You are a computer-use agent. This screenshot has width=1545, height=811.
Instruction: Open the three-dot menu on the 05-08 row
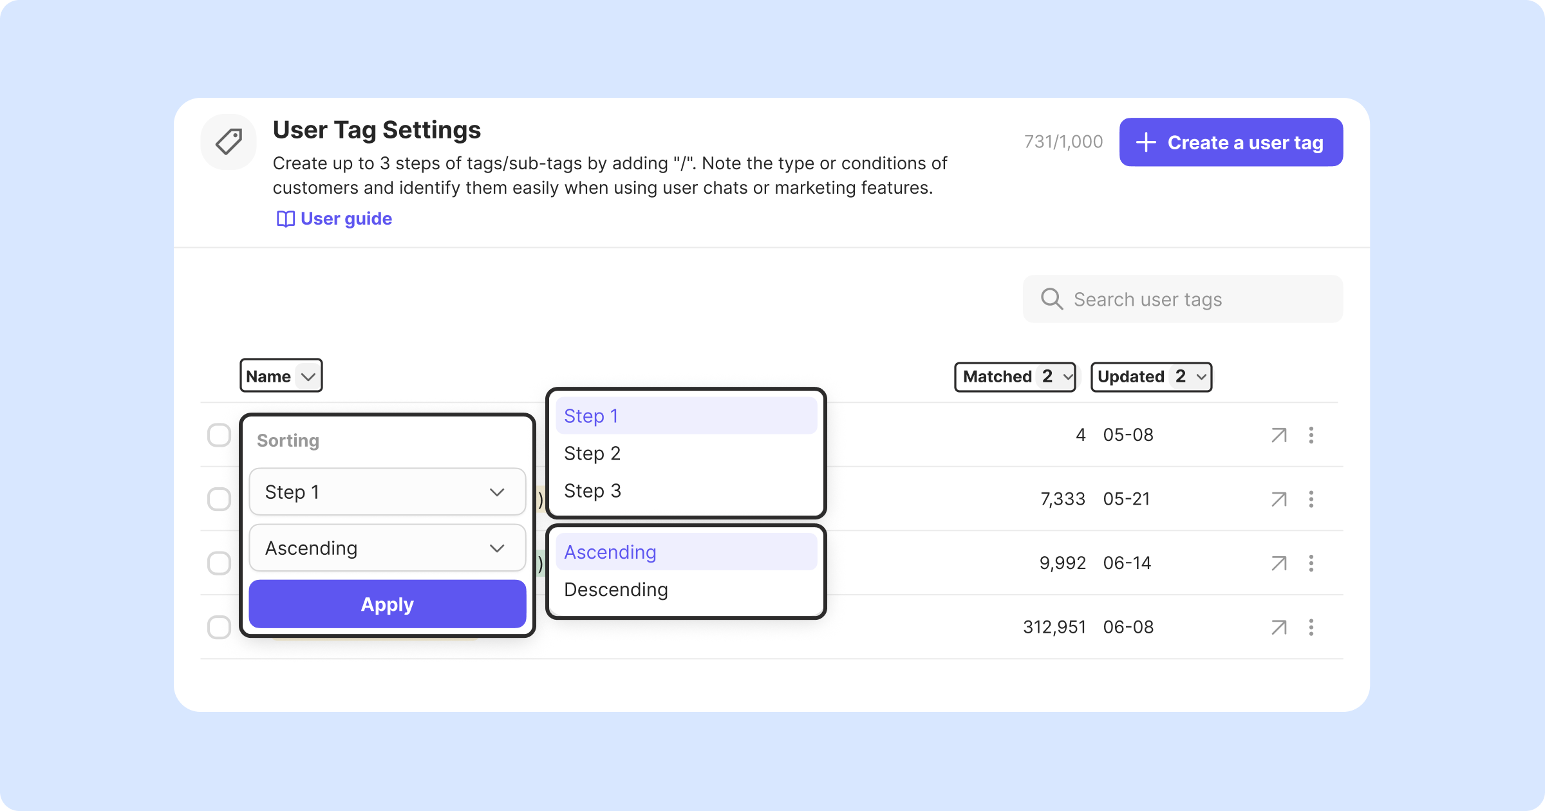(1311, 435)
